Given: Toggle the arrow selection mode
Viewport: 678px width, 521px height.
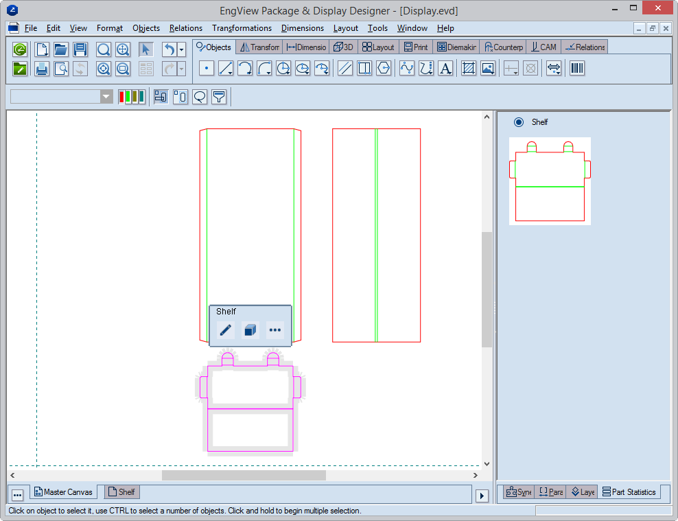Looking at the screenshot, I should (146, 49).
